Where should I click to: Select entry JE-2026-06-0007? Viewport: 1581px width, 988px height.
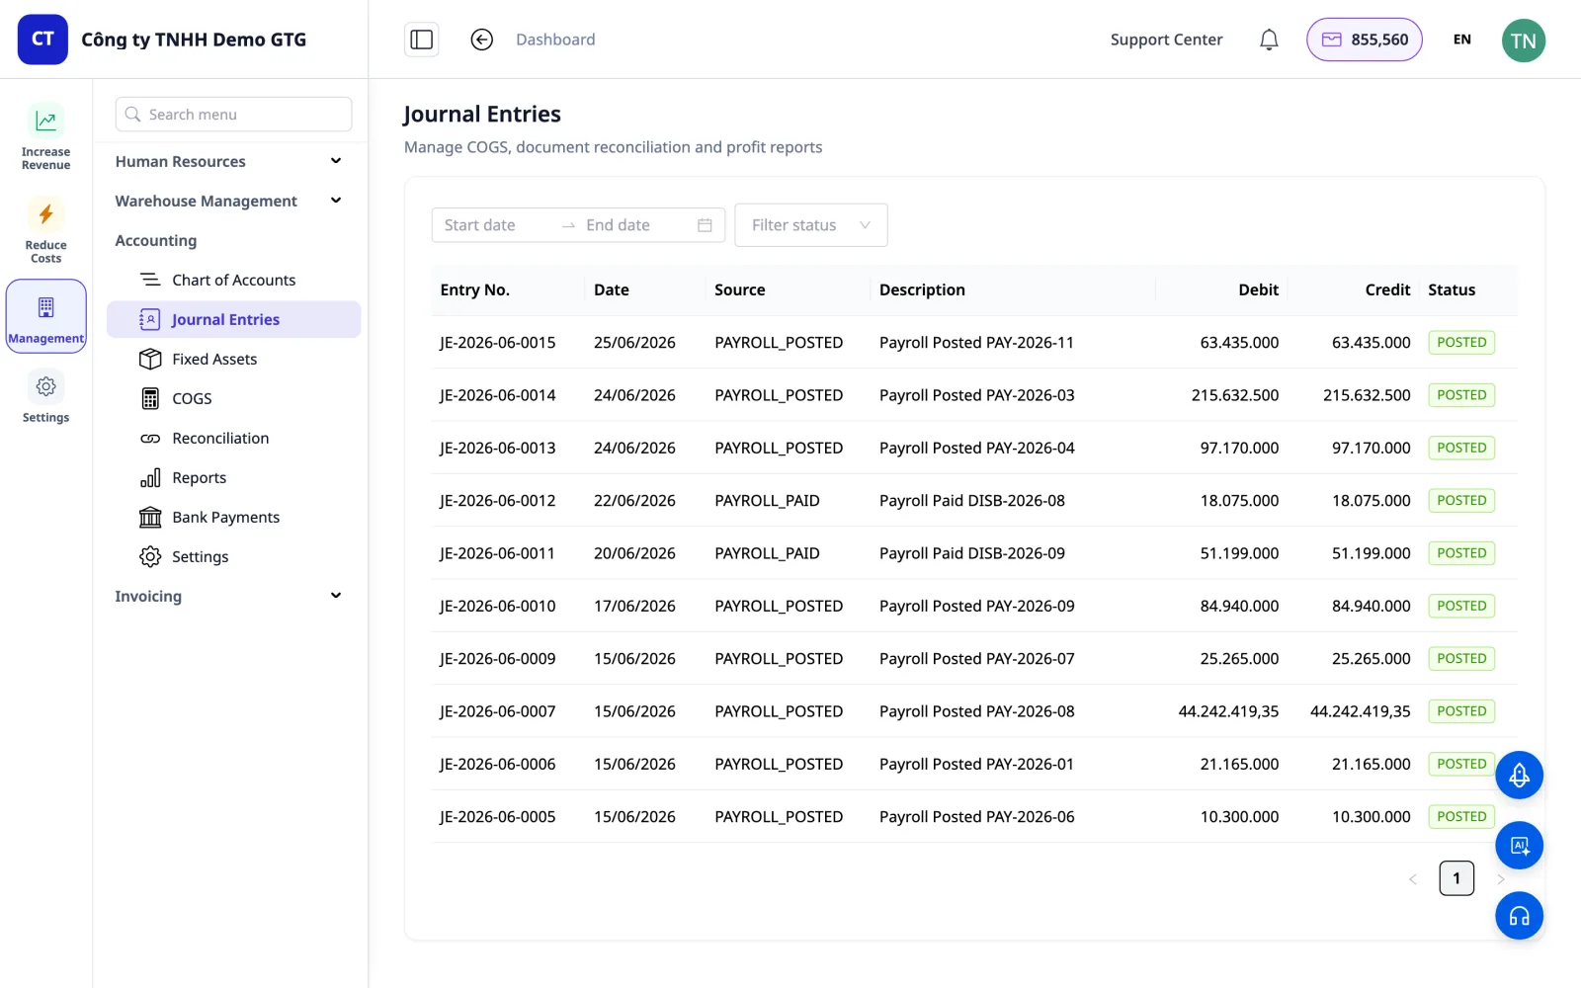coord(498,711)
